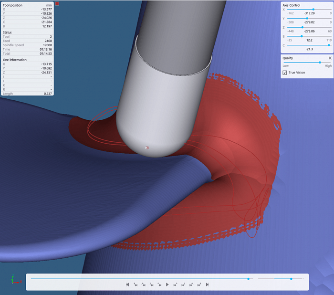Step back to previous rapid move
The image size is (334, 295).
coord(144,284)
